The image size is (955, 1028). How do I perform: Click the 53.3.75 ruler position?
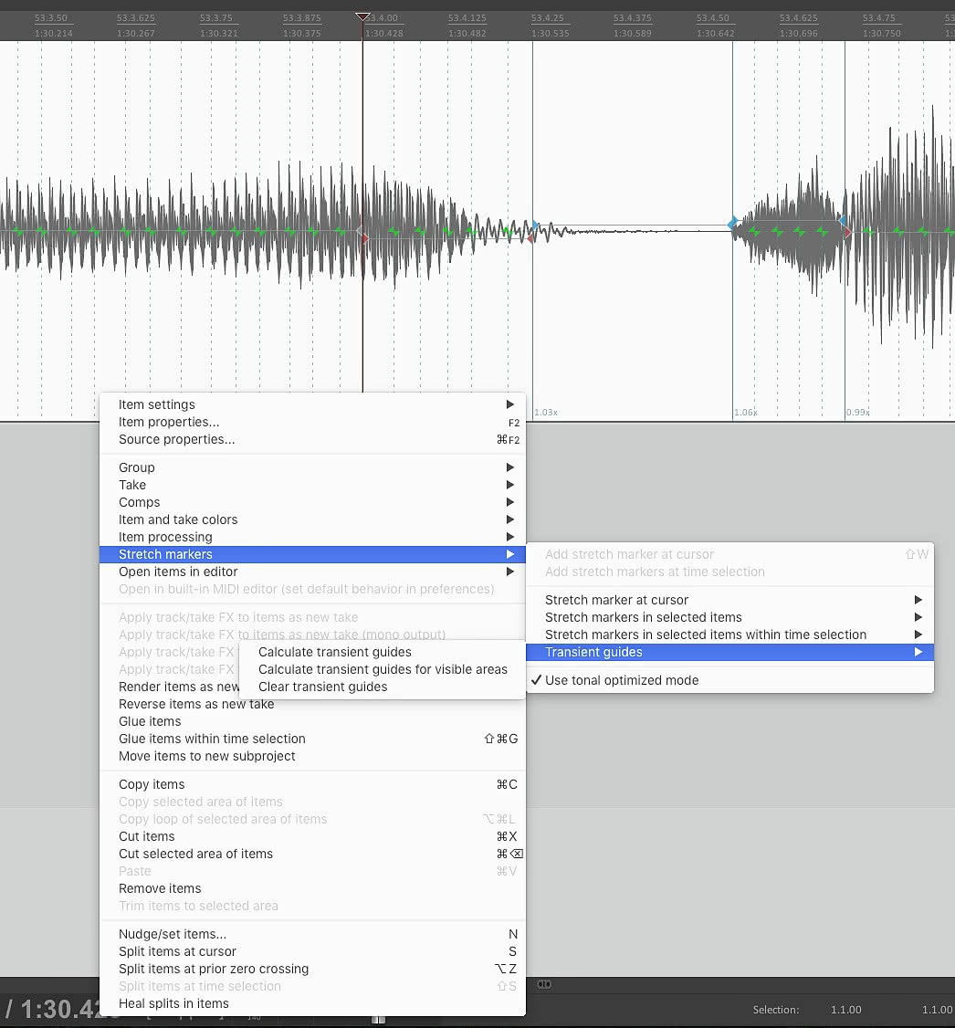click(216, 18)
